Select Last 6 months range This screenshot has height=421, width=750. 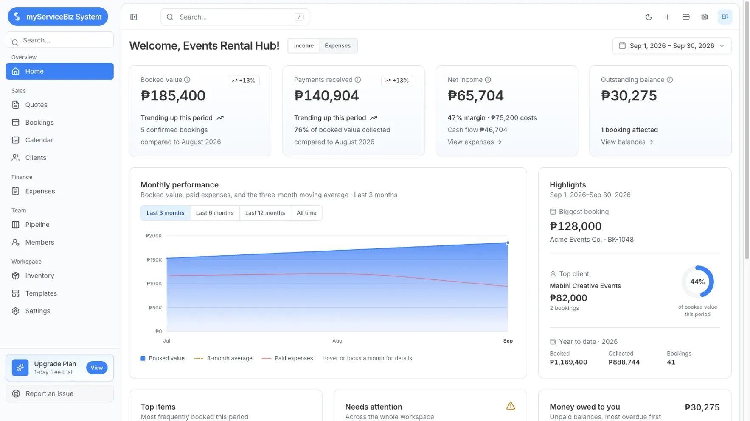click(x=214, y=213)
